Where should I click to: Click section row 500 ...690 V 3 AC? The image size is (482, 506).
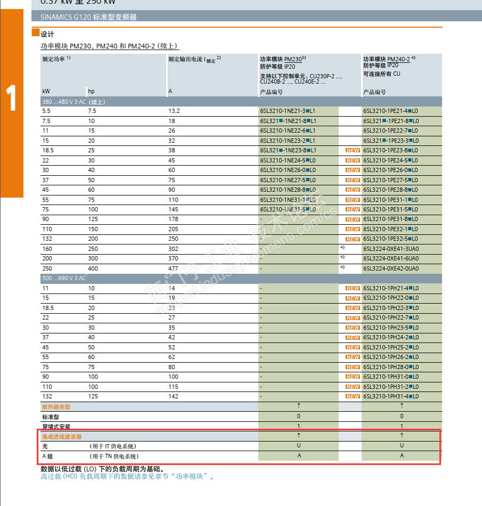click(x=241, y=278)
